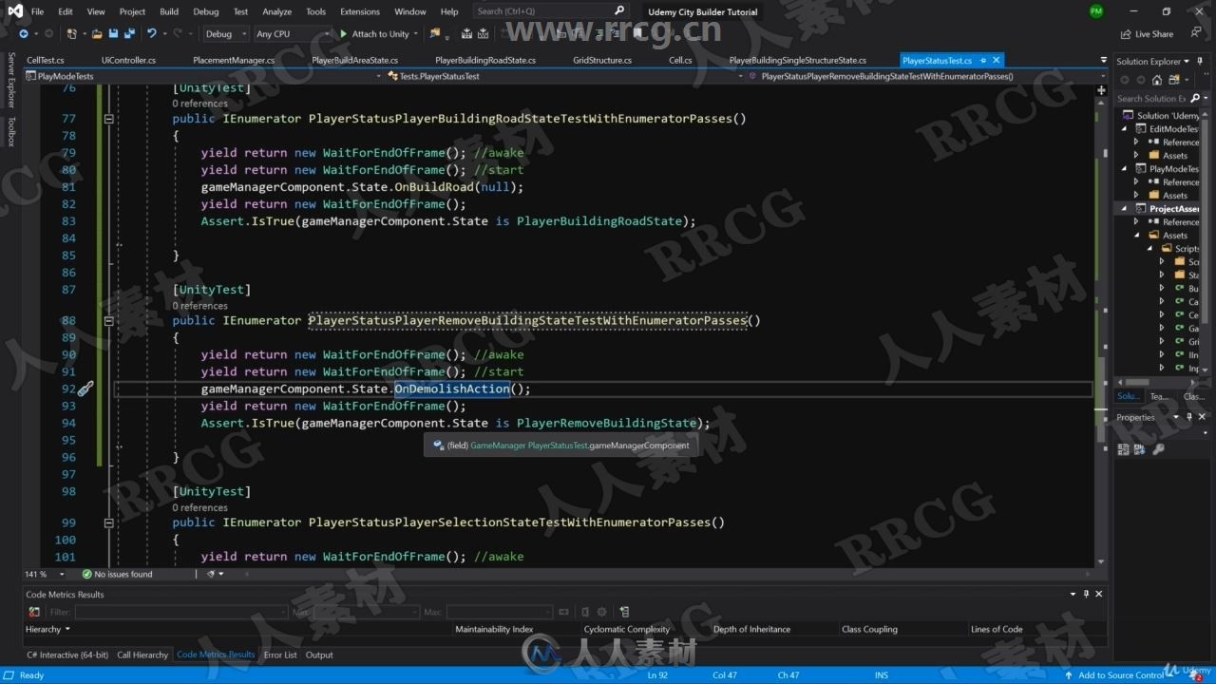The image size is (1216, 684).
Task: Click the green no issues found checkmark
Action: click(86, 574)
